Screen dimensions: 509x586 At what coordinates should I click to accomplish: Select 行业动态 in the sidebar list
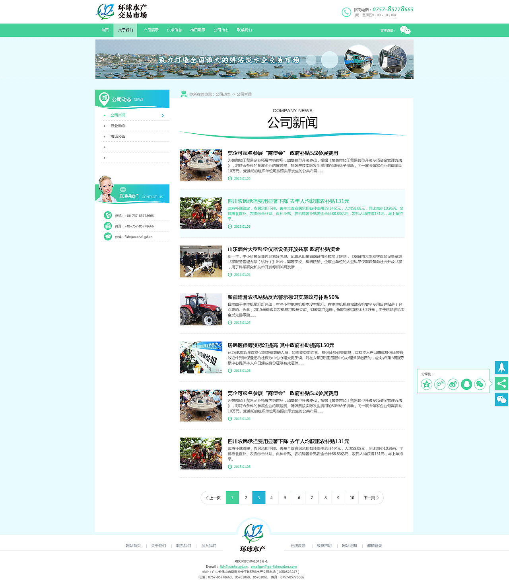tap(118, 126)
